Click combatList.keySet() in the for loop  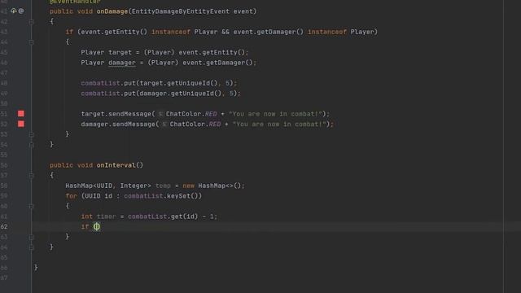coord(161,196)
